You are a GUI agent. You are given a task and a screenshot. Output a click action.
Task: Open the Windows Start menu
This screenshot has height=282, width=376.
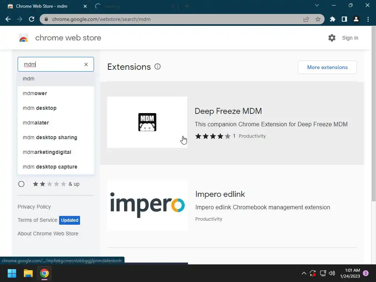[x=12, y=273]
